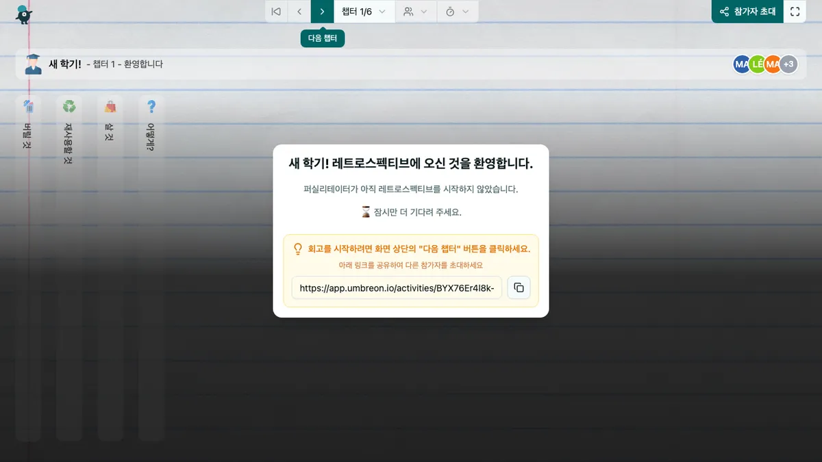Open the 살 것 shopping bag column

(x=110, y=267)
